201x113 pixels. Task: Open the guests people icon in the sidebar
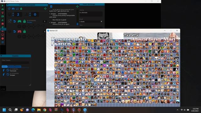(3, 20)
